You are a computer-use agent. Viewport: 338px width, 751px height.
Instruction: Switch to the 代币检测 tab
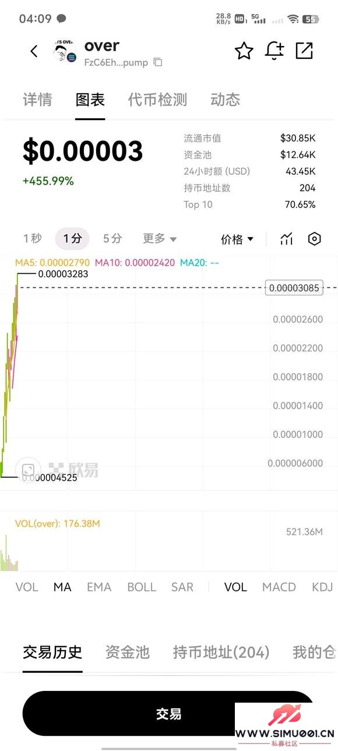pos(157,100)
